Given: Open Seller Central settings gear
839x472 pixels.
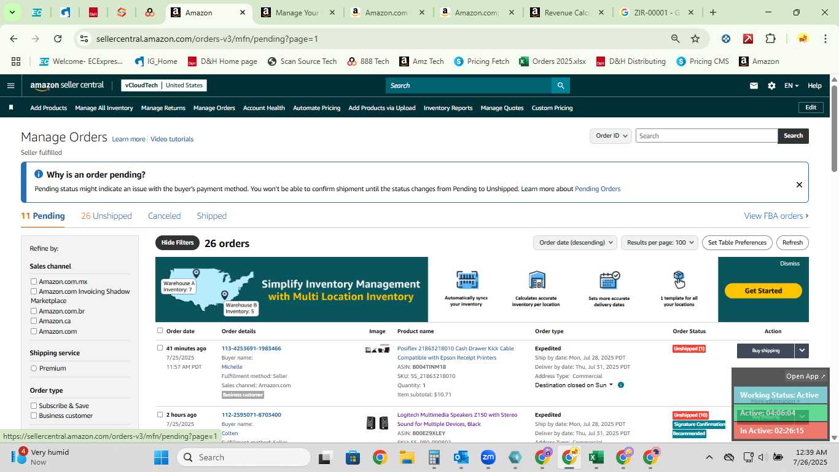Looking at the screenshot, I should (x=771, y=86).
